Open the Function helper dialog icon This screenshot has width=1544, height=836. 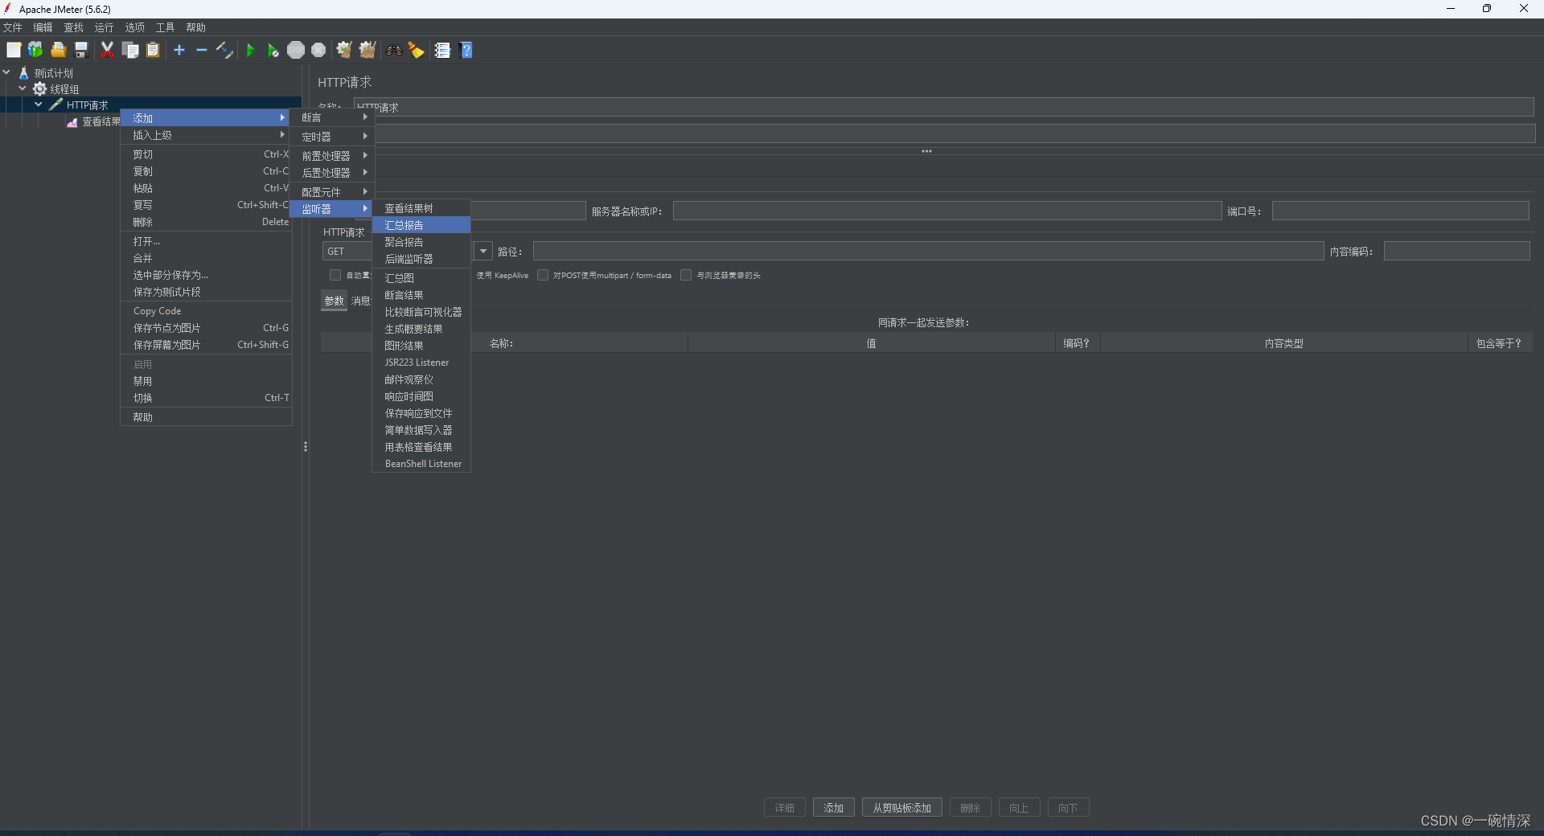click(442, 50)
